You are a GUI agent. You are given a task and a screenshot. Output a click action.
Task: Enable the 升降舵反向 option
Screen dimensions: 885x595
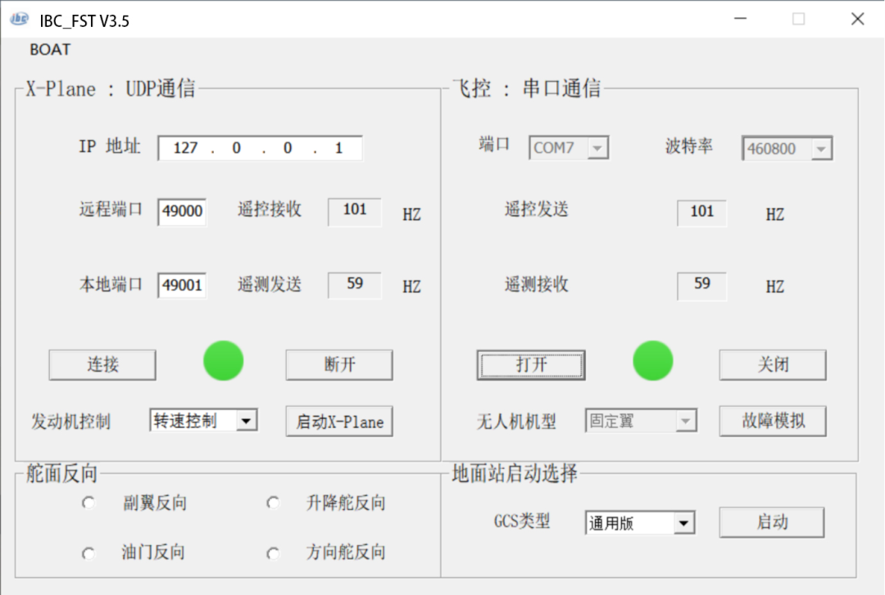[273, 503]
